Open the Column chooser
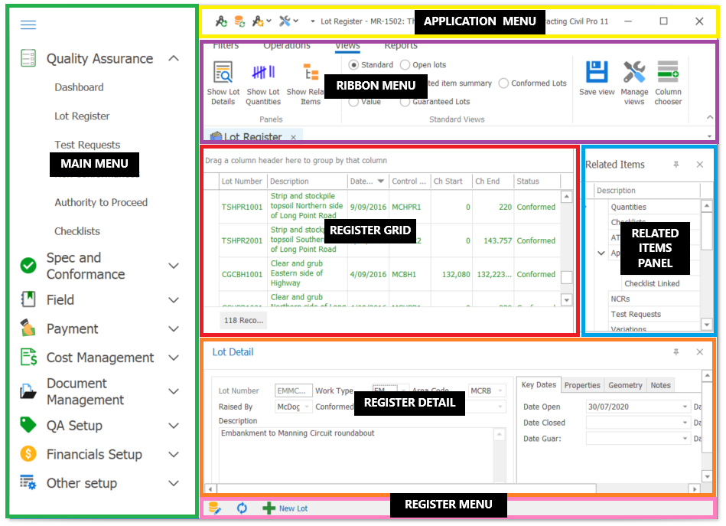Viewport: 726px width, 526px height. pyautogui.click(x=668, y=73)
